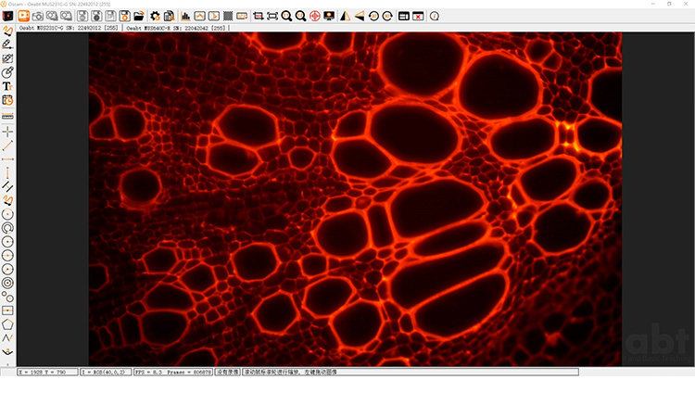Capture a snapshot with the camera icon
The height and width of the screenshot is (405, 695).
pyautogui.click(x=38, y=17)
